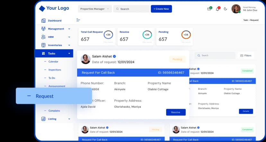Open Calendar under Tasks

pyautogui.click(x=53, y=62)
